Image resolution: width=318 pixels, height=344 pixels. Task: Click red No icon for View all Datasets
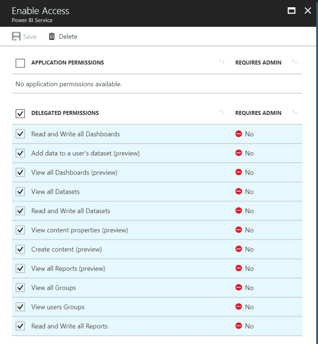238,192
